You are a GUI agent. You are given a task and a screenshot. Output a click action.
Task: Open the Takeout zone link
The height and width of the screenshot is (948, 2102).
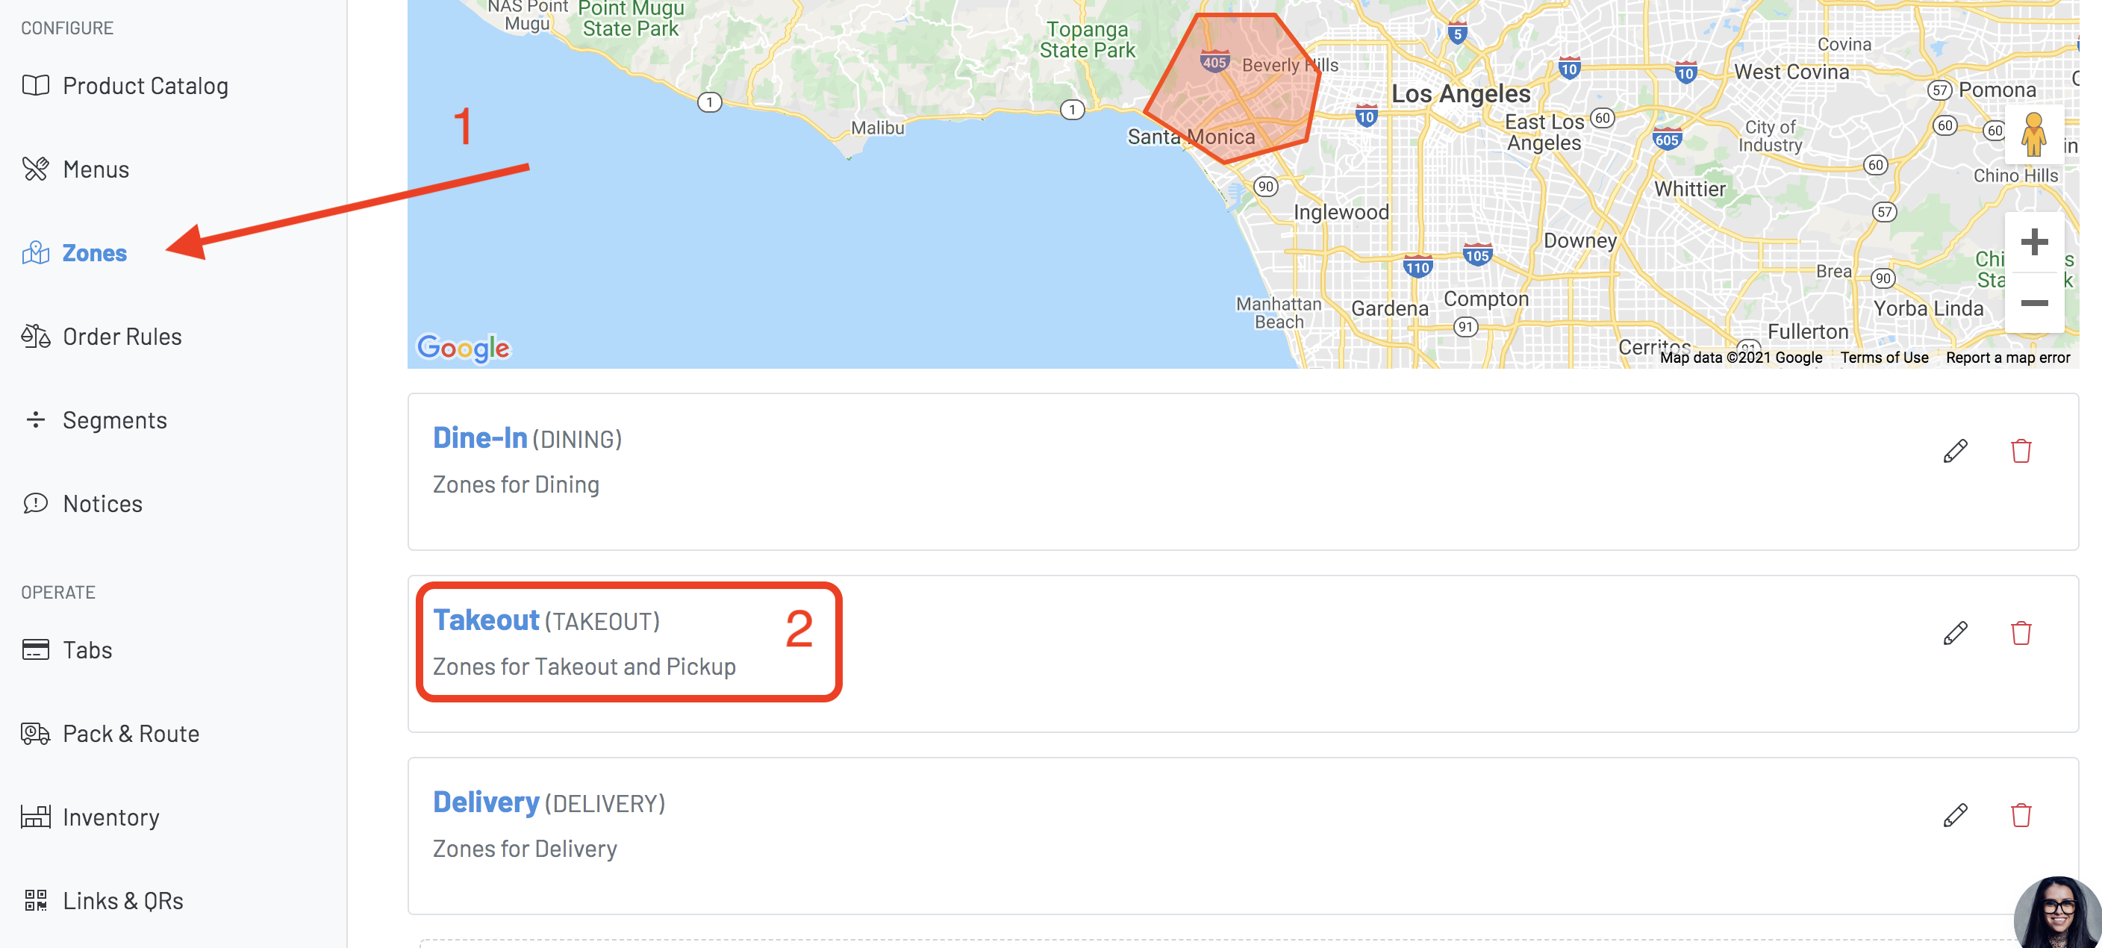point(485,620)
